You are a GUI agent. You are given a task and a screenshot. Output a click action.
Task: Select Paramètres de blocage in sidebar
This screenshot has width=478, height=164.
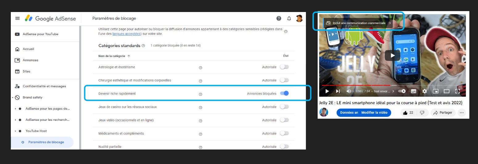click(x=42, y=142)
